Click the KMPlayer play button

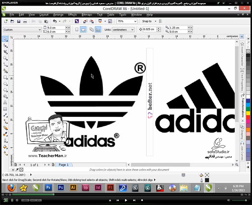point(126,200)
